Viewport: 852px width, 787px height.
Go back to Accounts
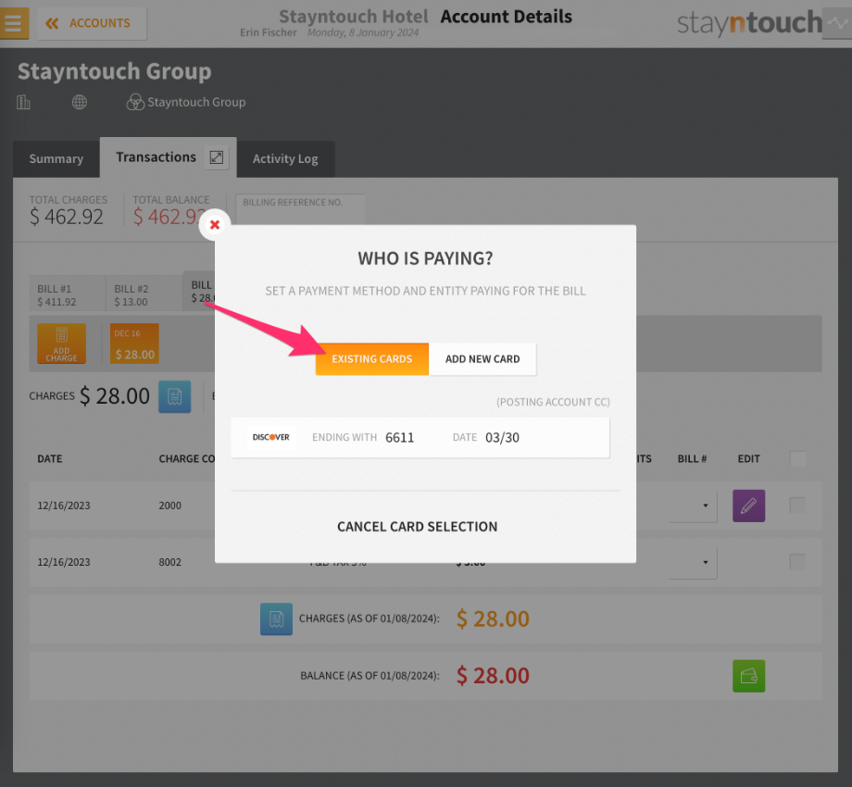pyautogui.click(x=92, y=23)
